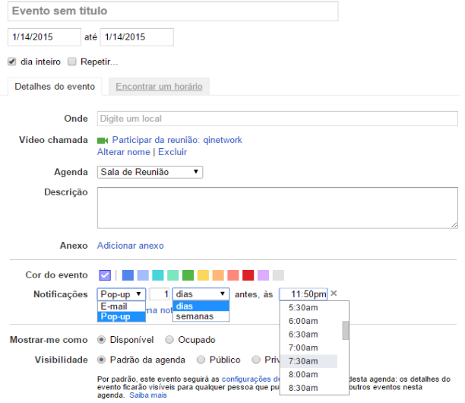Switch to 'Encontrar um horário' tab
Viewport: 465px width, 403px height.
(159, 87)
